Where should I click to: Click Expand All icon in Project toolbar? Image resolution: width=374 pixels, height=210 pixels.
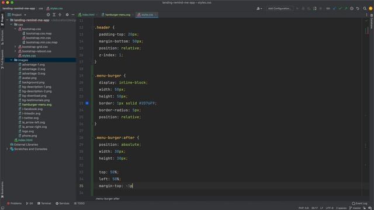point(54,15)
